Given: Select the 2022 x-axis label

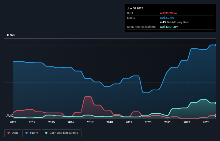Looking at the screenshot, I should pyautogui.click(x=187, y=122).
